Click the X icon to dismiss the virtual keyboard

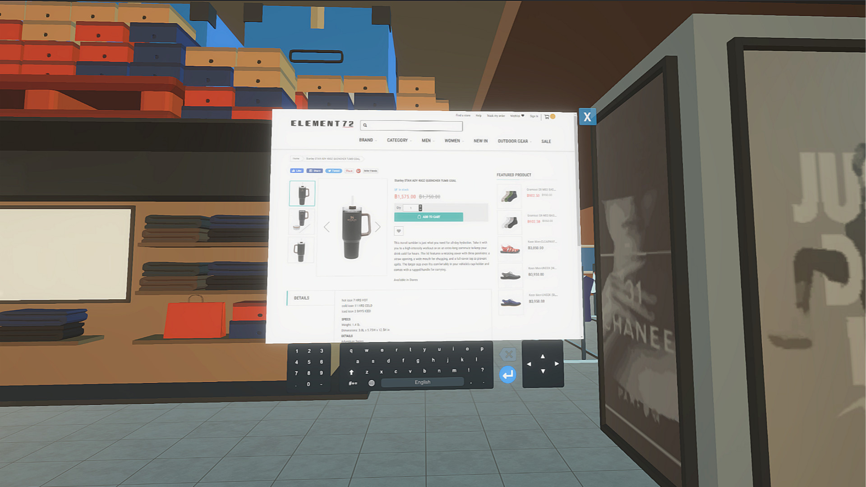click(509, 354)
